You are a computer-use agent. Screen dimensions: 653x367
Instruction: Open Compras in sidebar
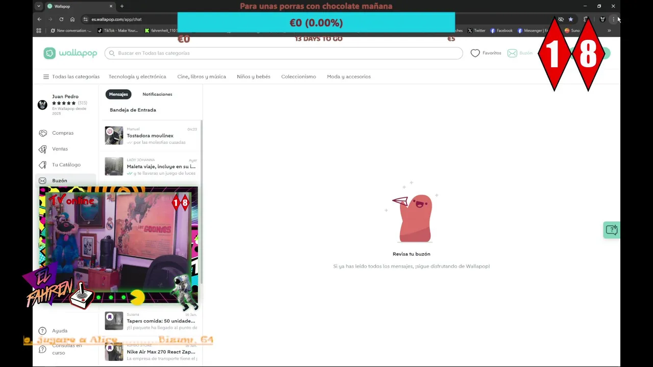(x=63, y=133)
